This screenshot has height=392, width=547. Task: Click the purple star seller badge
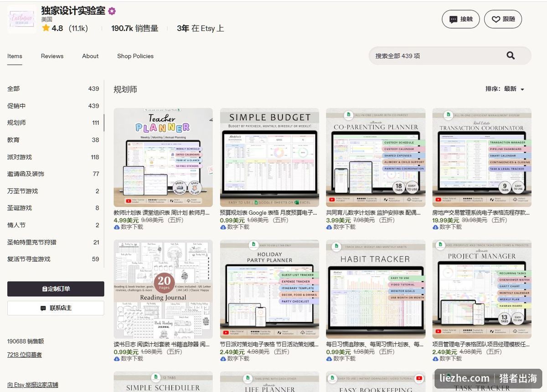(112, 11)
